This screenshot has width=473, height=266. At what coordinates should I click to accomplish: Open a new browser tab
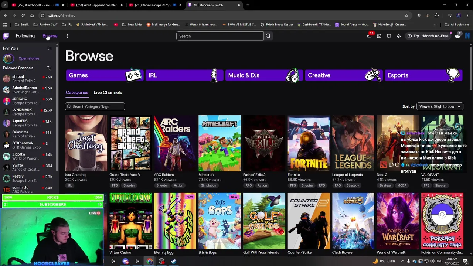[248, 5]
